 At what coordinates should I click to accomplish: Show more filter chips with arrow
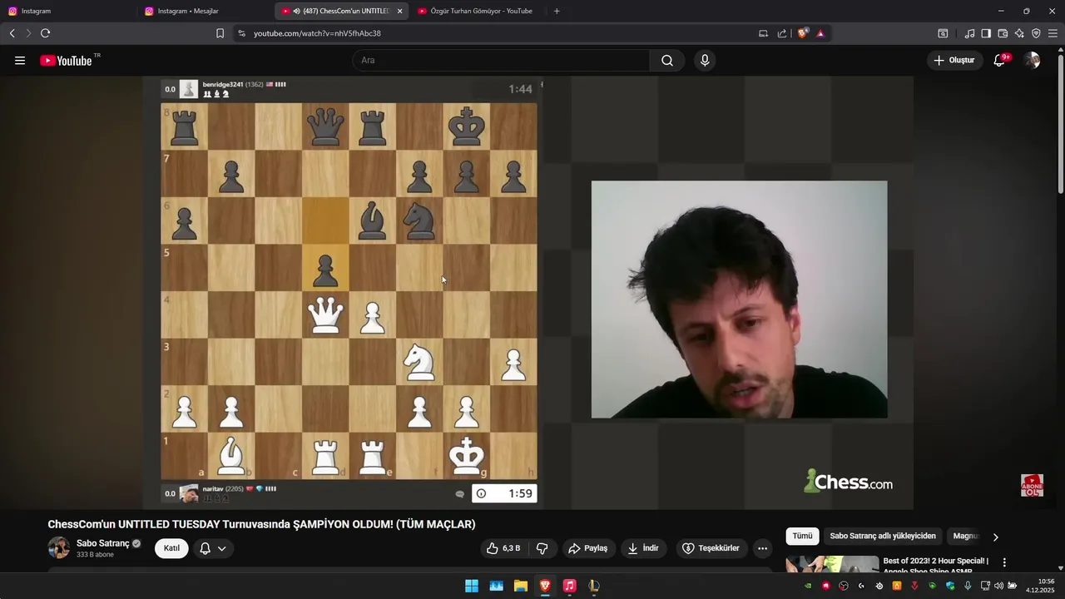995,537
